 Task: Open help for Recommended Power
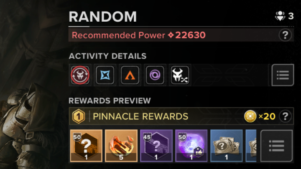click(285, 35)
